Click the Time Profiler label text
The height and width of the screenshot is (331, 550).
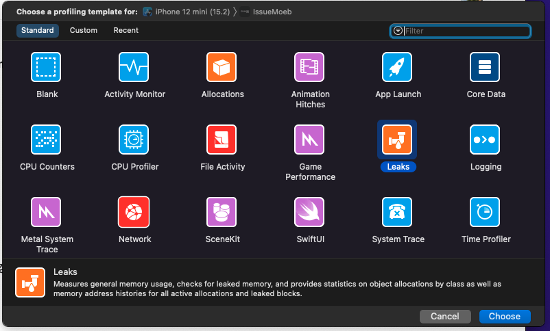486,239
